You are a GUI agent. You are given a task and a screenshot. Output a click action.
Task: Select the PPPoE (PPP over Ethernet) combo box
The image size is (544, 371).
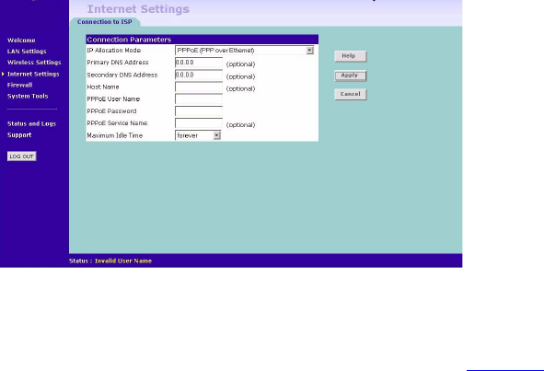[244, 51]
